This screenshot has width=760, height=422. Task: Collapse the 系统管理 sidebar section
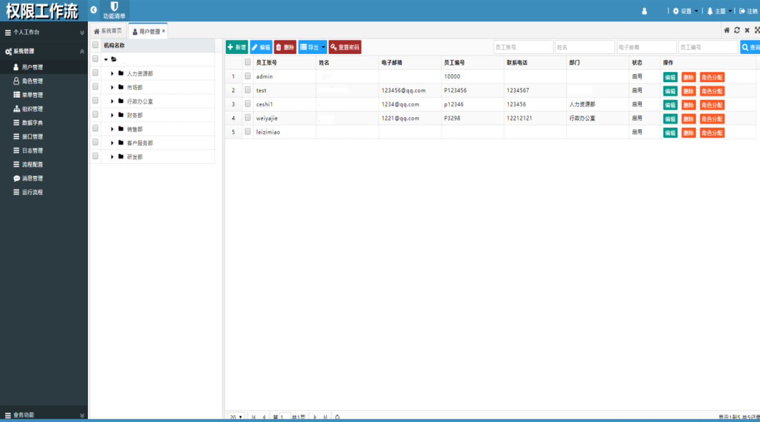pos(44,51)
